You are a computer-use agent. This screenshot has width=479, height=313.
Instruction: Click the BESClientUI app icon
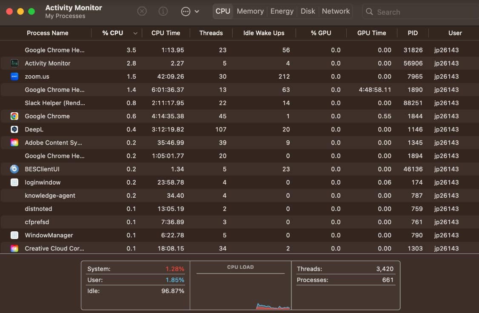(x=14, y=169)
